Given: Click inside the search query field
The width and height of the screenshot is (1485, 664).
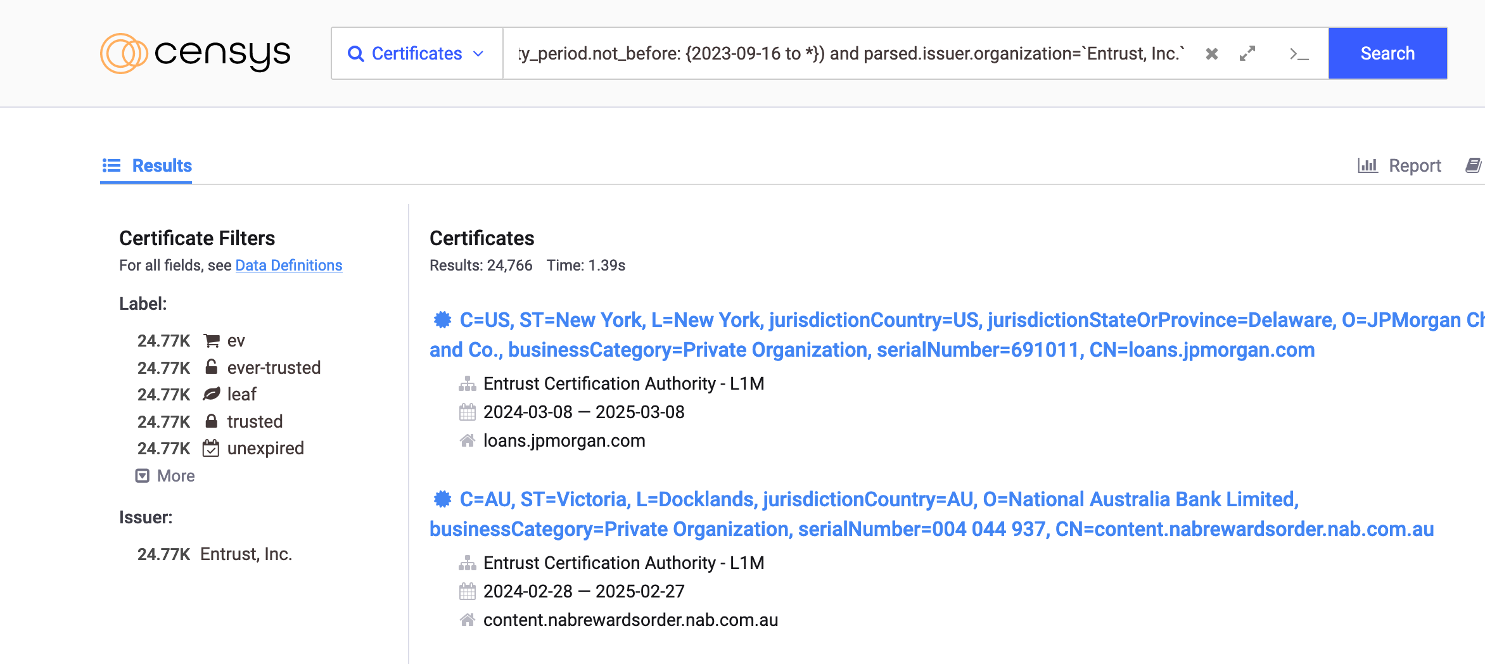Looking at the screenshot, I should tap(849, 53).
